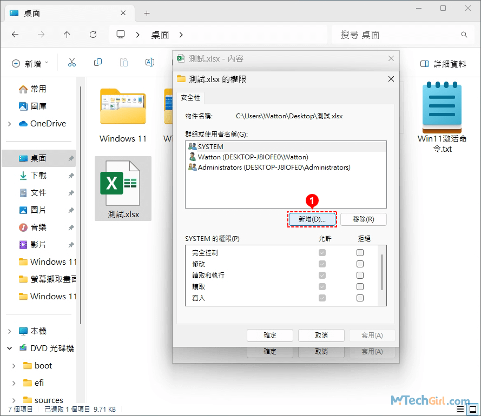The width and height of the screenshot is (481, 416).
Task: Expand the OneDrive tree node
Action: 10,124
